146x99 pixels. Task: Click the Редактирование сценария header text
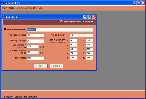(76, 21)
